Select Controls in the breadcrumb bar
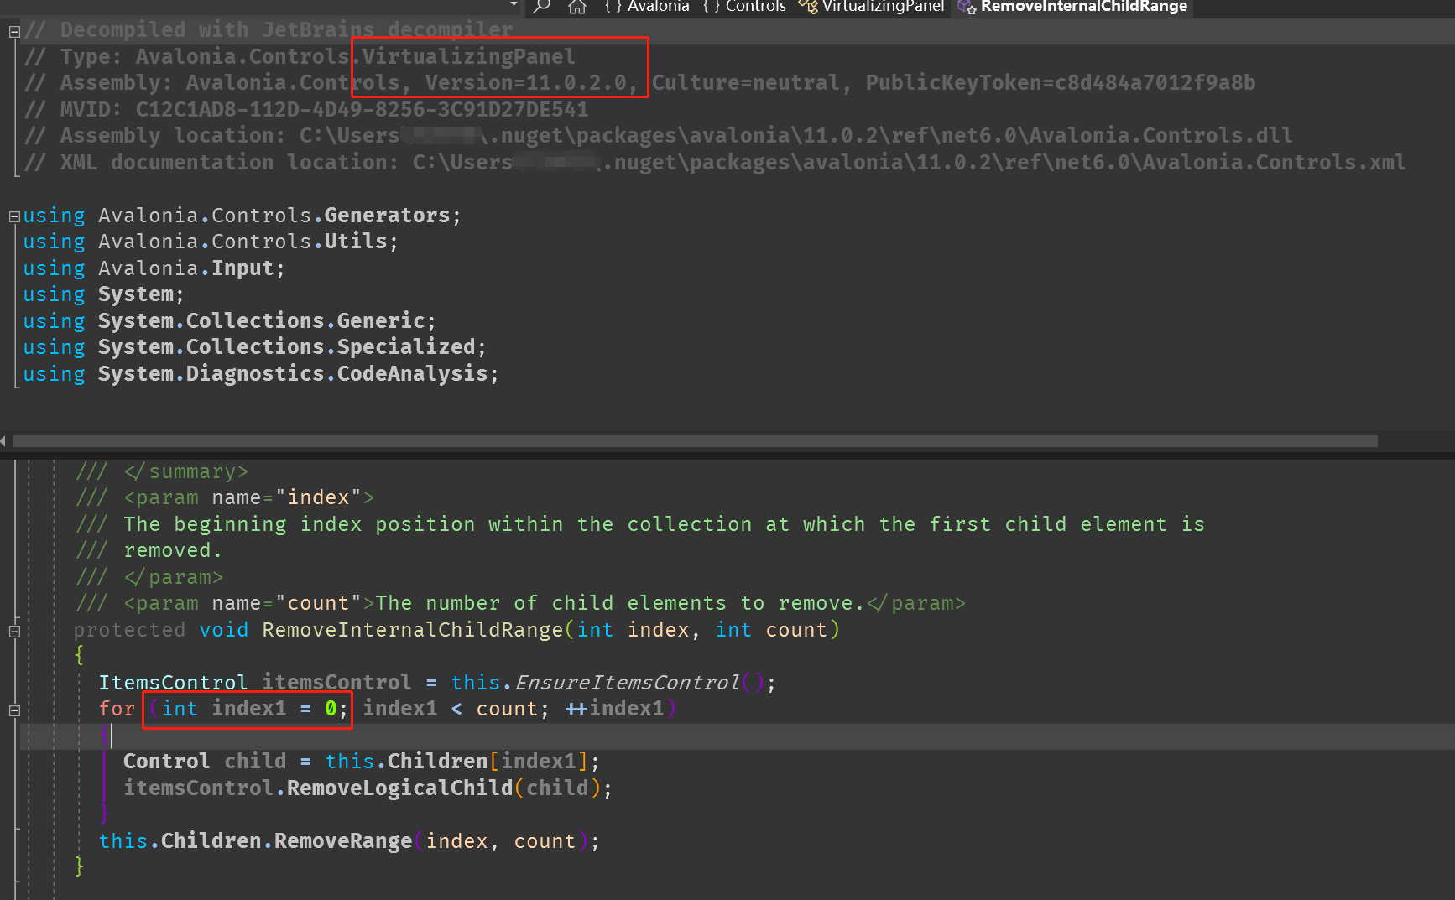Image resolution: width=1455 pixels, height=900 pixels. (755, 7)
